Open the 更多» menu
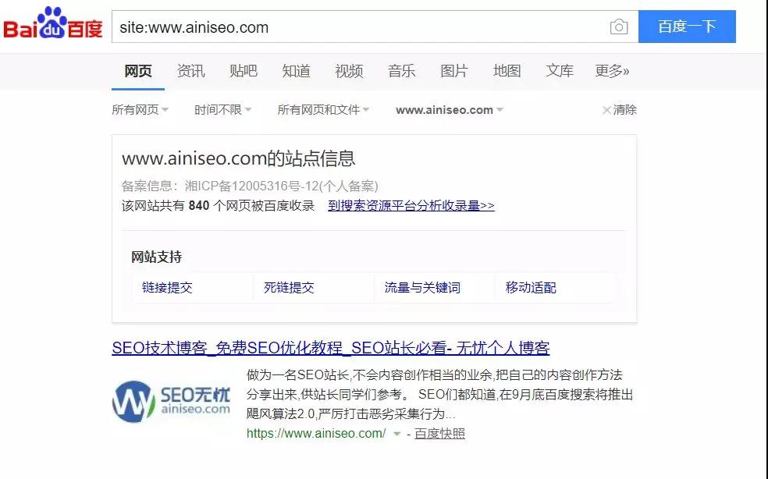768x479 pixels. pos(612,71)
